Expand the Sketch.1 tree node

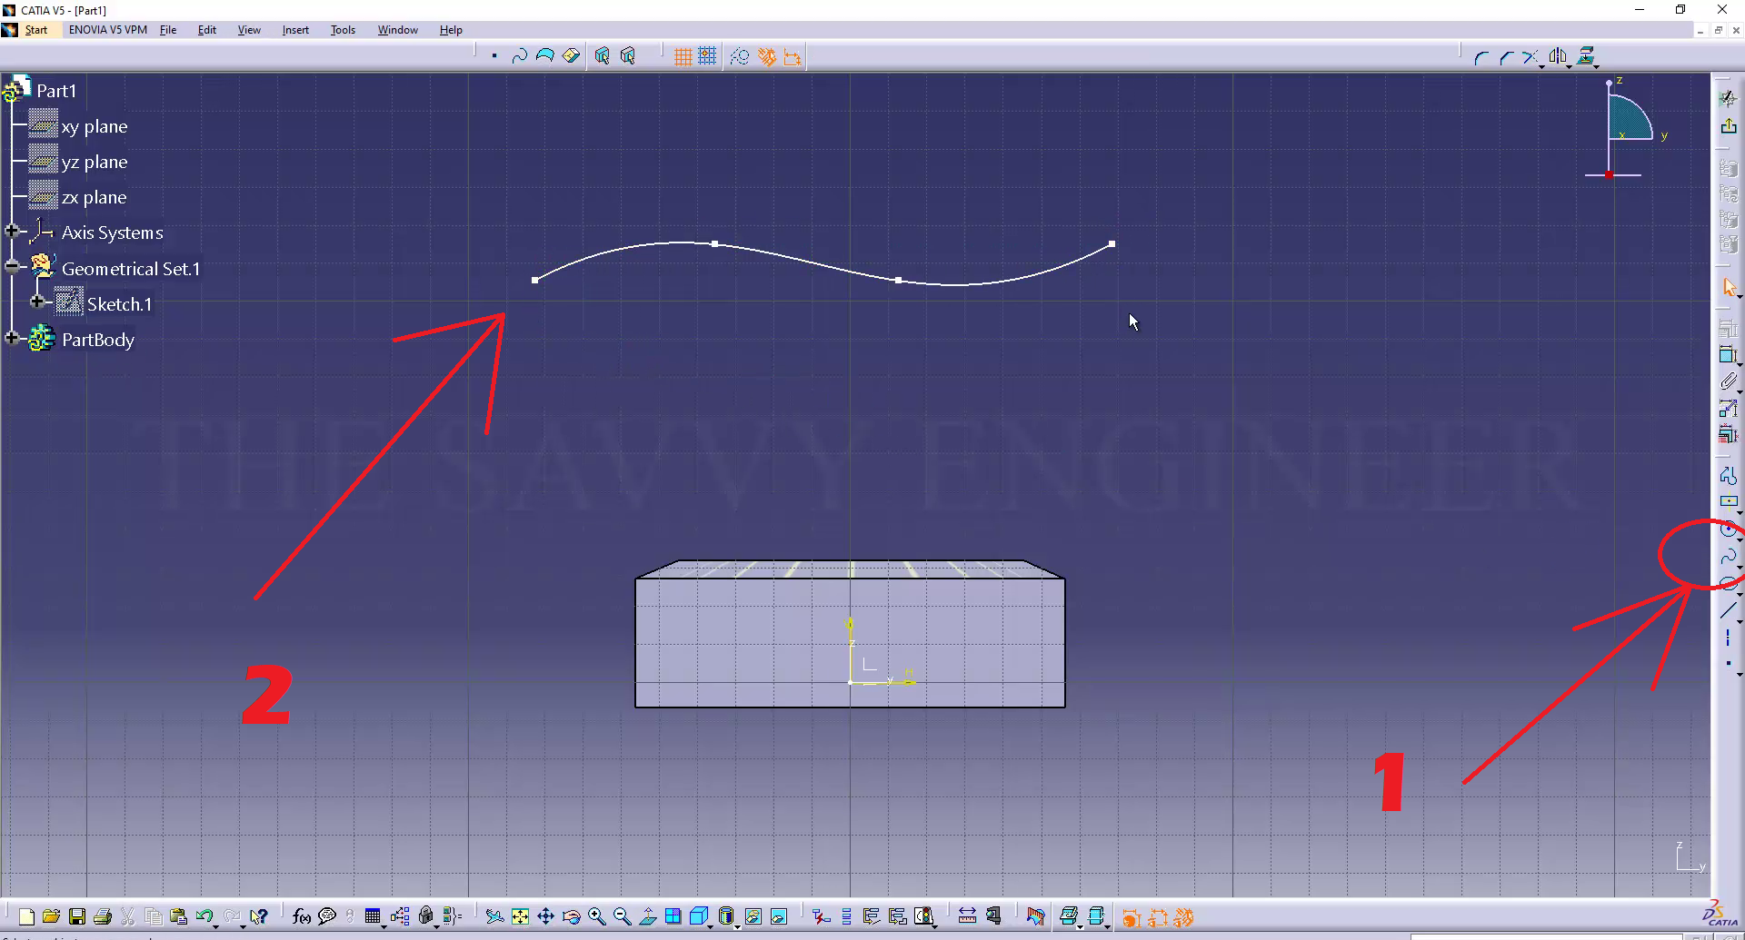click(37, 302)
